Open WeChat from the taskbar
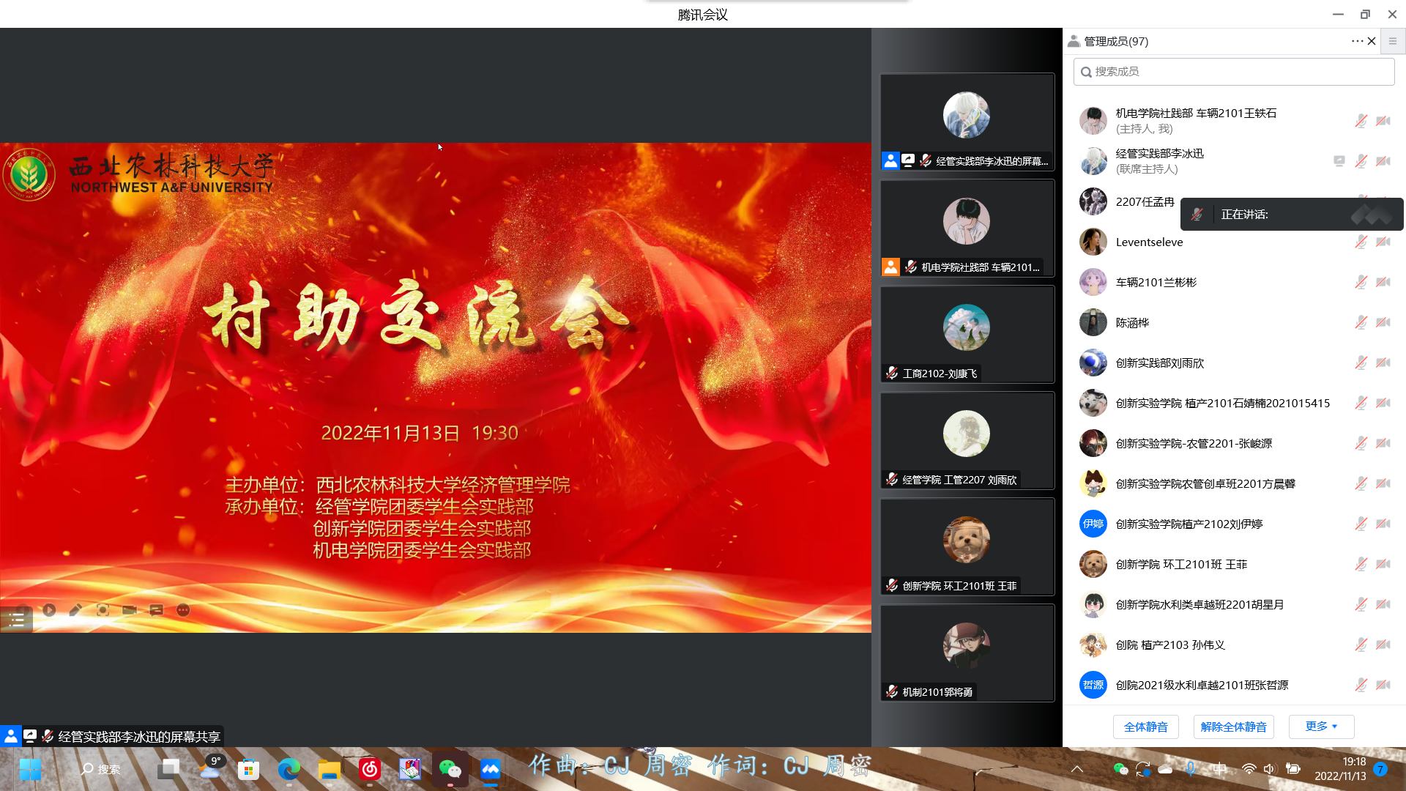The image size is (1406, 791). (x=450, y=769)
